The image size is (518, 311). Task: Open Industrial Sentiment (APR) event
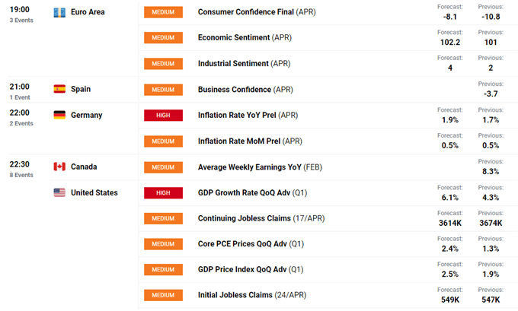coord(244,63)
